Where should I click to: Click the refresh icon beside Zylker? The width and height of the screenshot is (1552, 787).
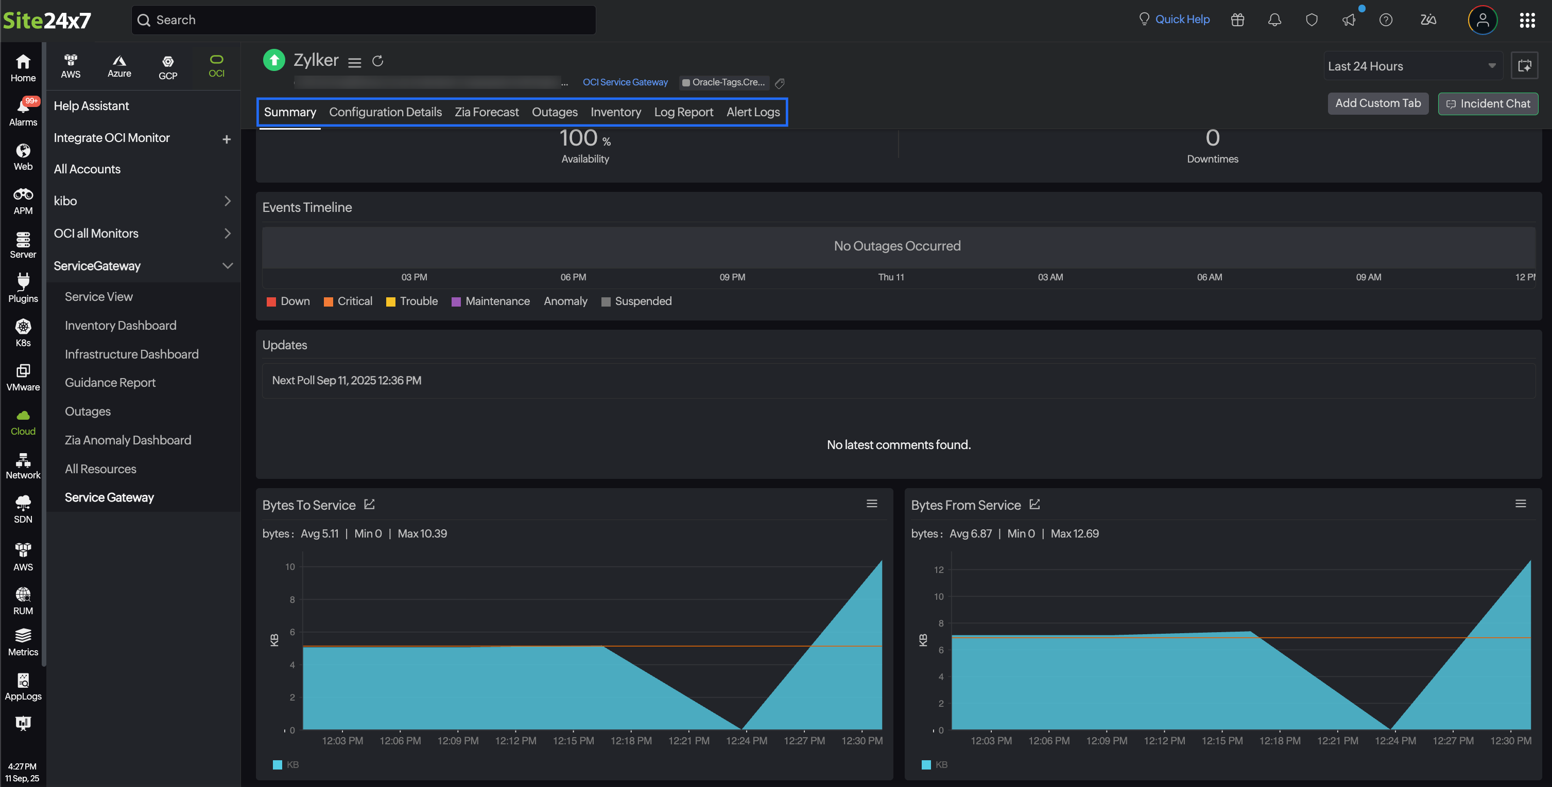click(x=378, y=61)
